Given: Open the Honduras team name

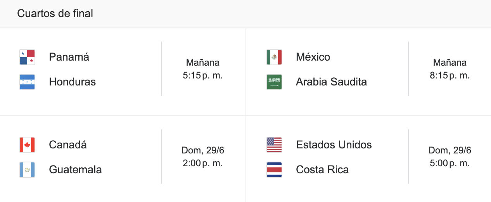Looking at the screenshot, I should (x=72, y=82).
